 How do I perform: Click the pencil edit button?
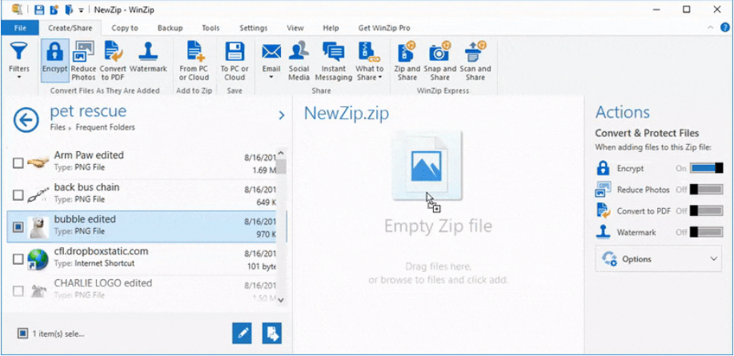tap(242, 334)
